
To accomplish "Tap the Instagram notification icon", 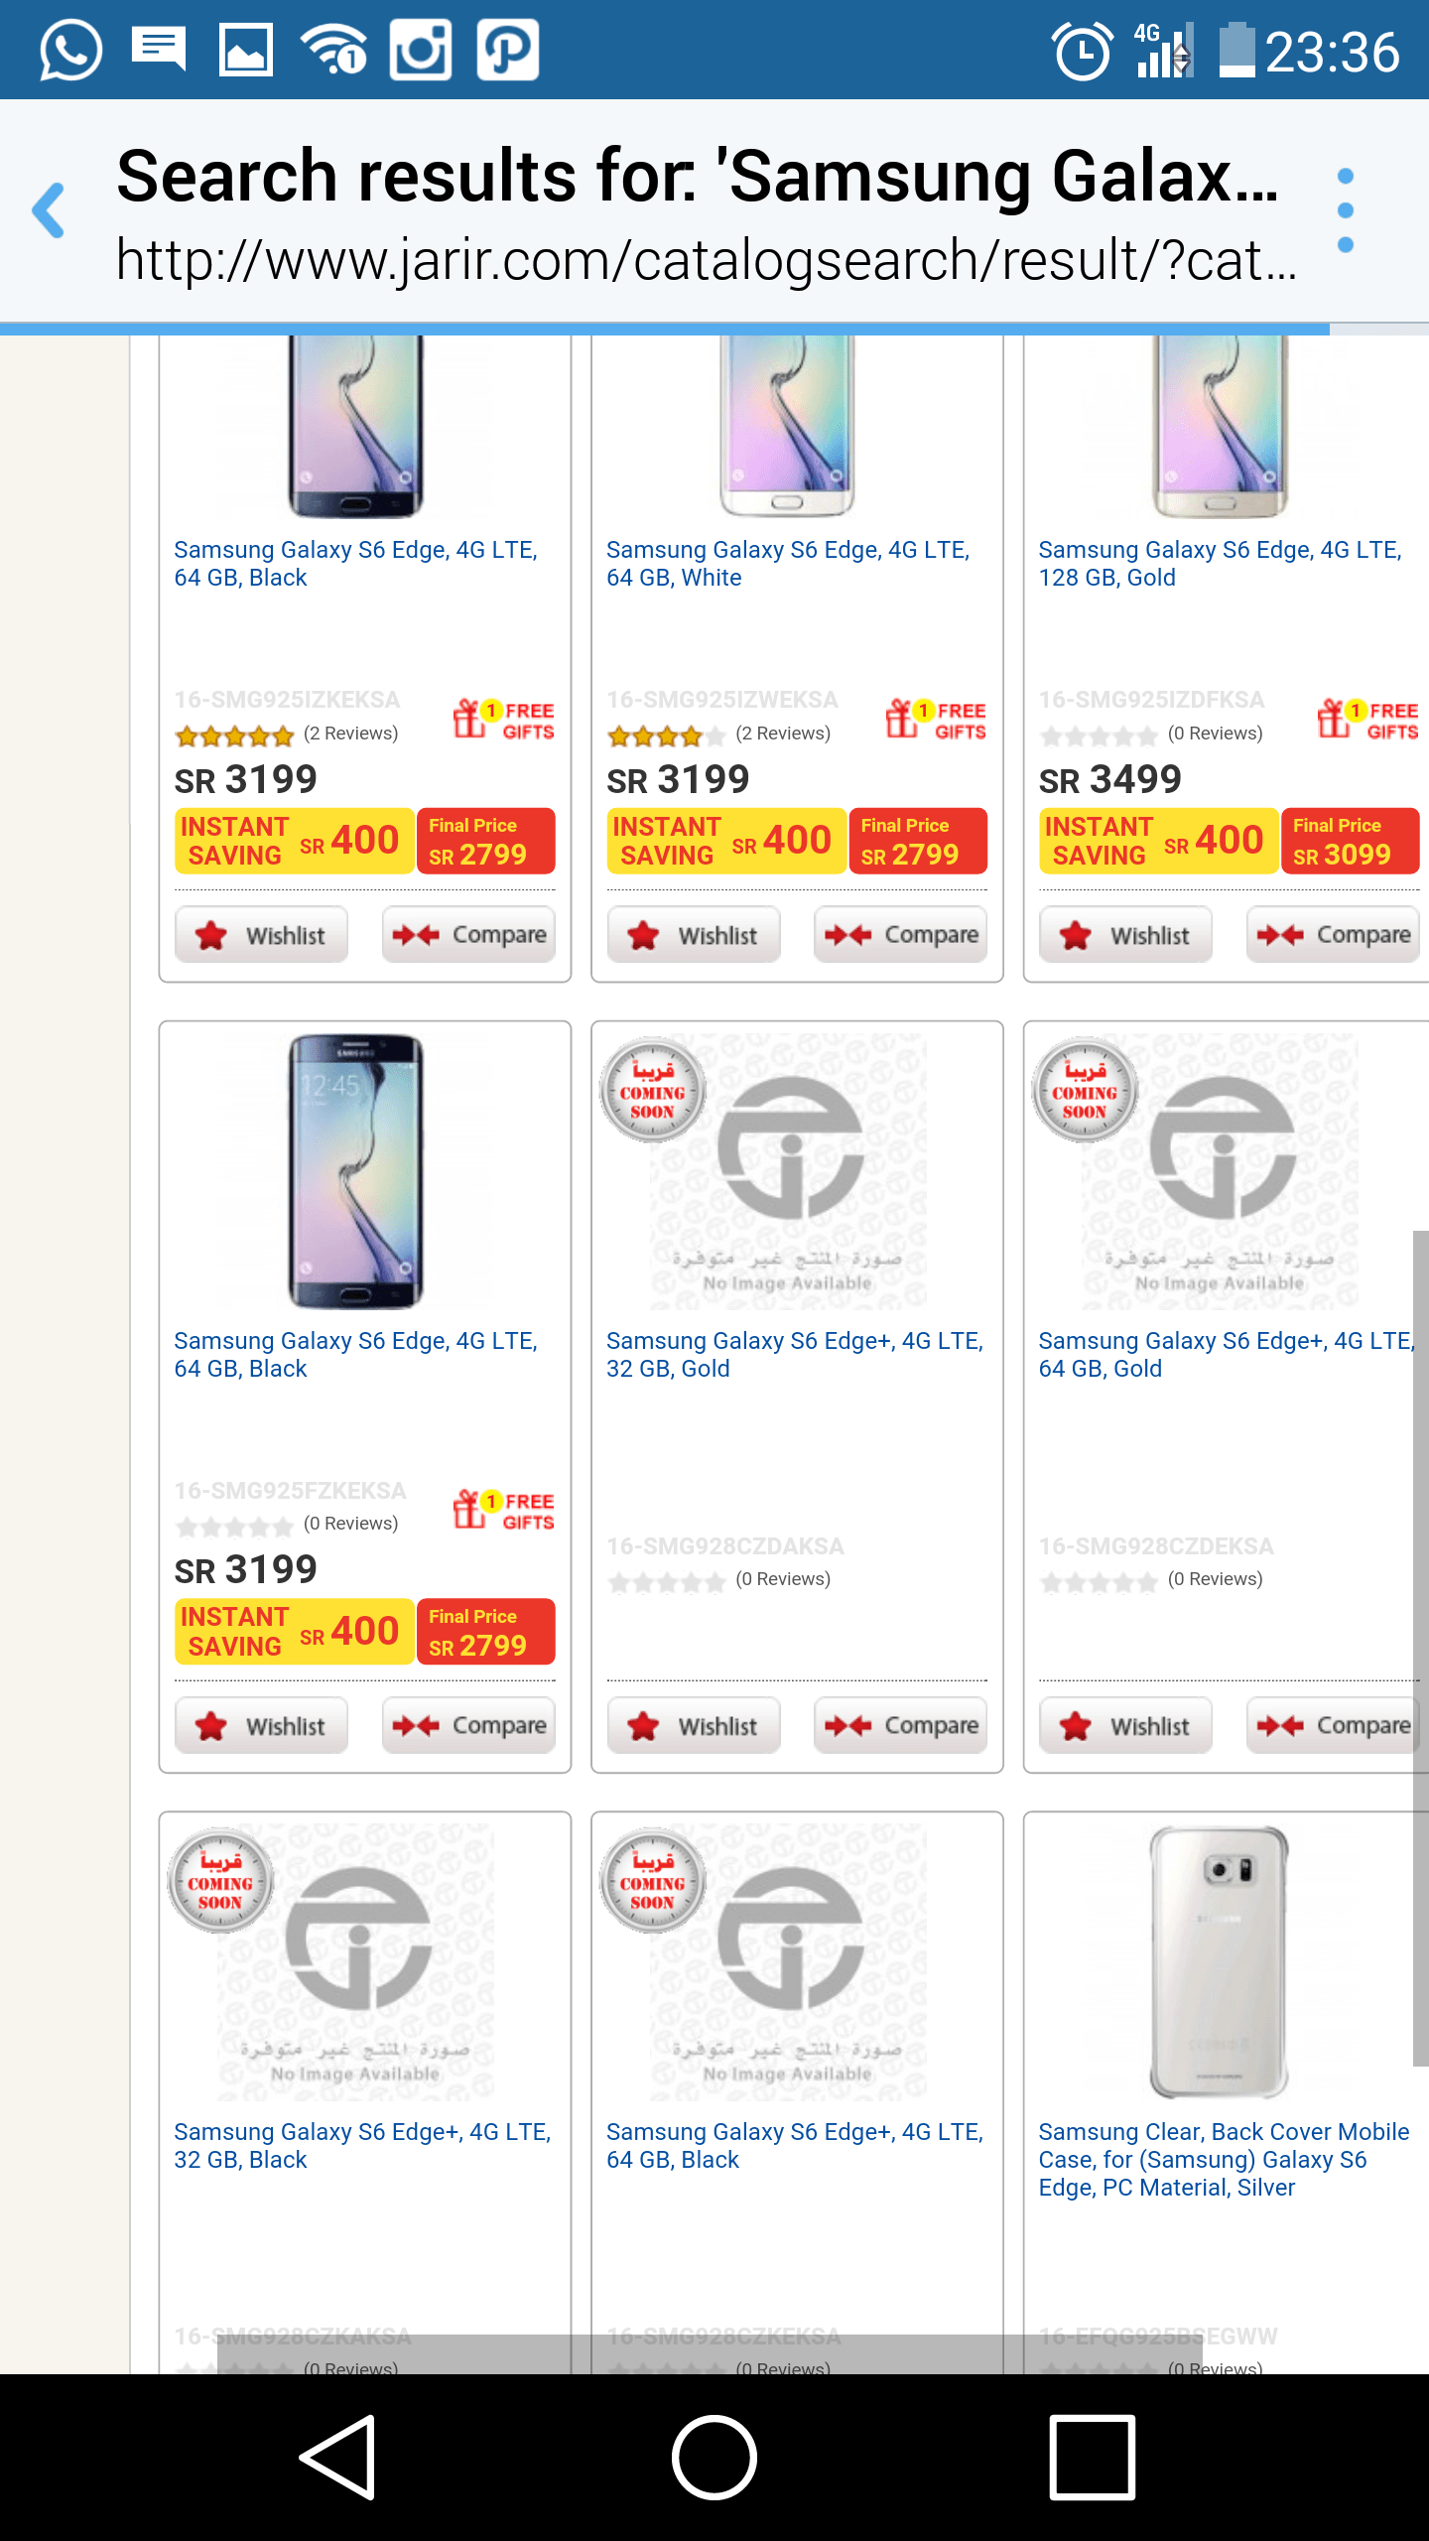I will coord(421,50).
